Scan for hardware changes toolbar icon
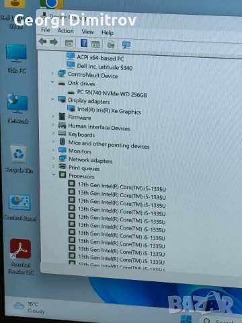This screenshot has height=323, width=242. (x=111, y=44)
